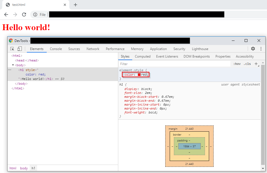The image size is (267, 173).
Task: Click the new style rule plus icon
Action: (256, 64)
